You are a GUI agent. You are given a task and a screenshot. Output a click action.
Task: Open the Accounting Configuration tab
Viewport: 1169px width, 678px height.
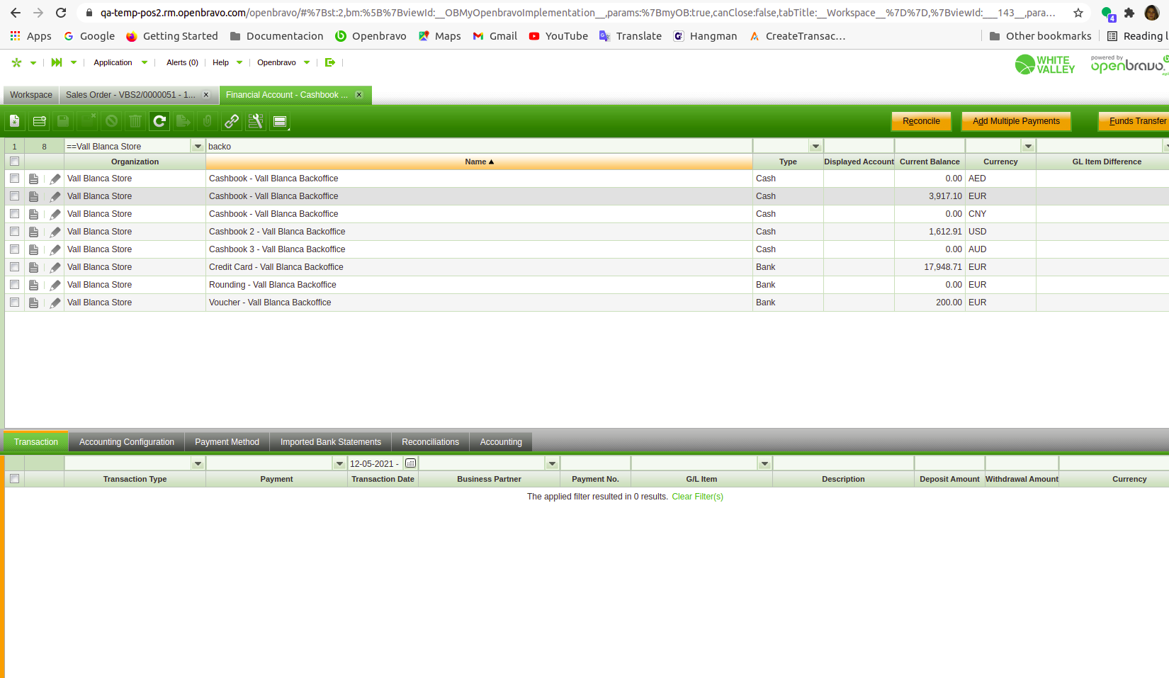pyautogui.click(x=127, y=442)
